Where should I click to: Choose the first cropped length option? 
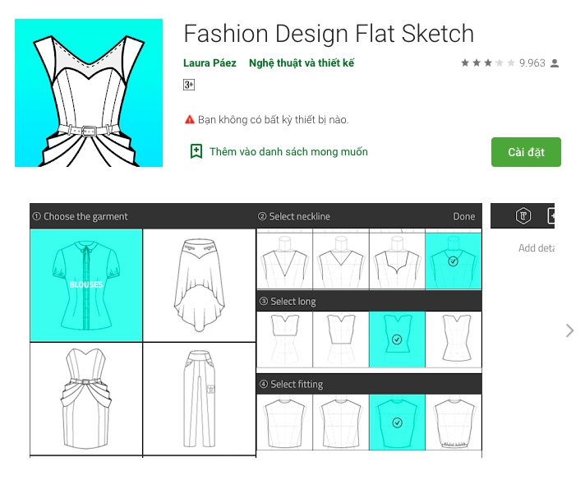[284, 339]
